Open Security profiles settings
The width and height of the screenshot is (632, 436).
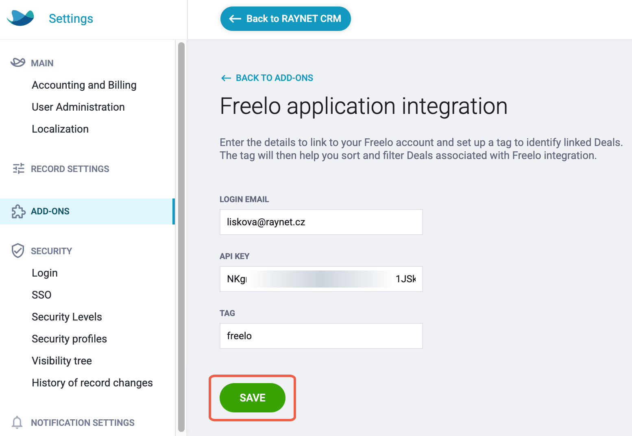pyautogui.click(x=69, y=338)
